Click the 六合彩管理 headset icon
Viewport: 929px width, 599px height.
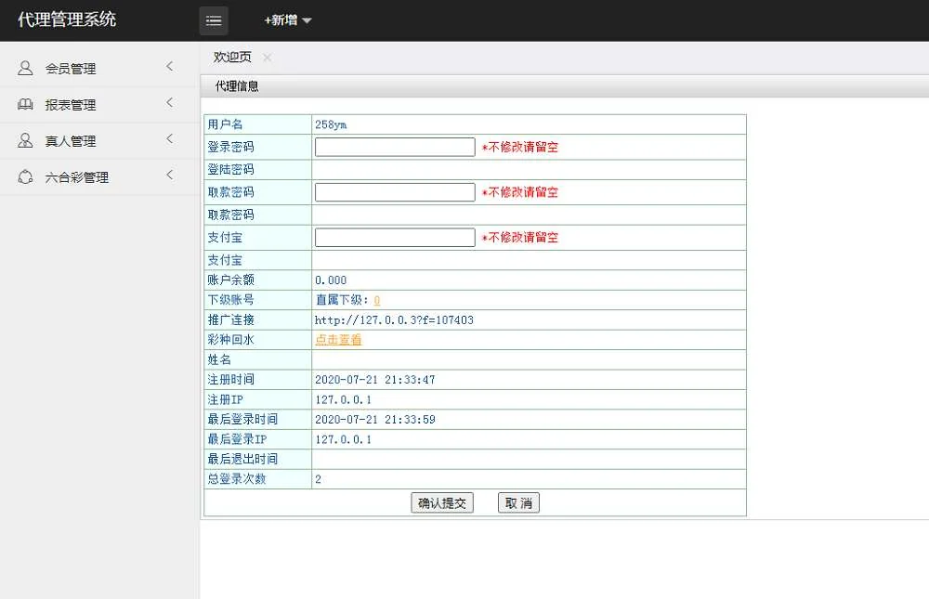click(26, 176)
